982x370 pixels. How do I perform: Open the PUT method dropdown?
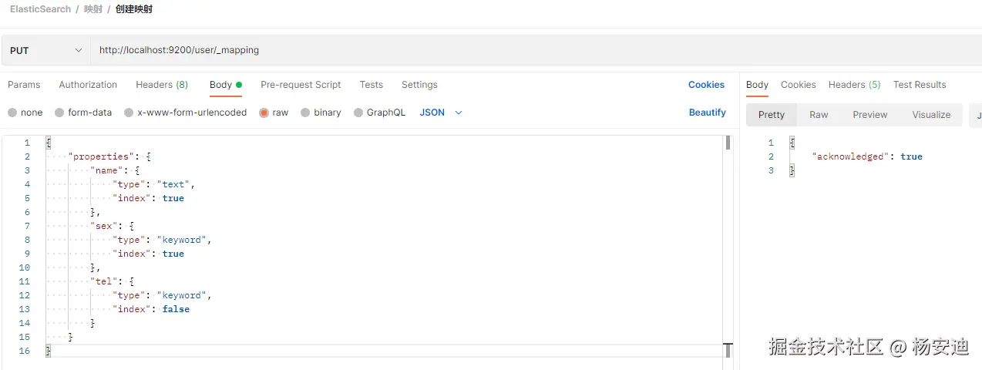coord(46,50)
